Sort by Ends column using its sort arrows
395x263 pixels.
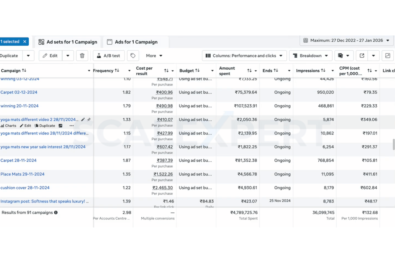pyautogui.click(x=276, y=71)
